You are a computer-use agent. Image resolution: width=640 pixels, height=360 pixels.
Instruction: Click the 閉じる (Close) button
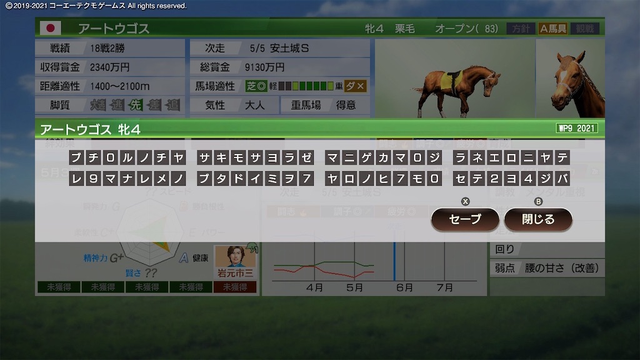(x=538, y=219)
